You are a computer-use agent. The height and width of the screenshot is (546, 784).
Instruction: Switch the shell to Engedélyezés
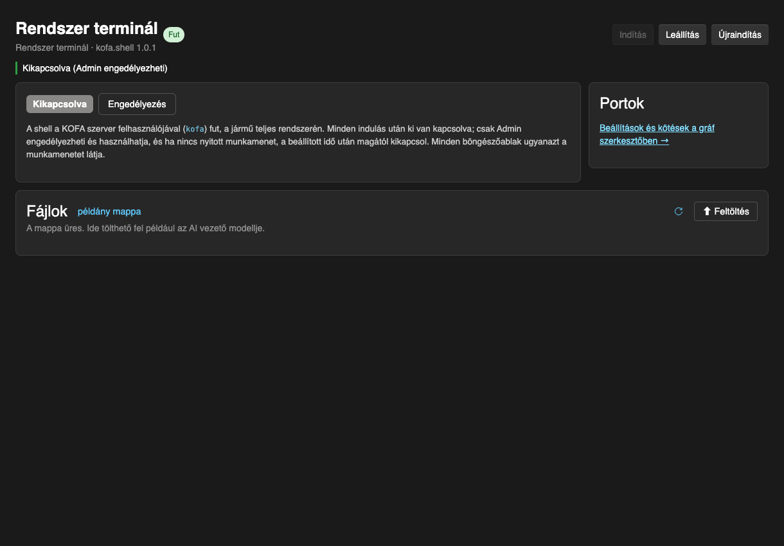point(137,104)
